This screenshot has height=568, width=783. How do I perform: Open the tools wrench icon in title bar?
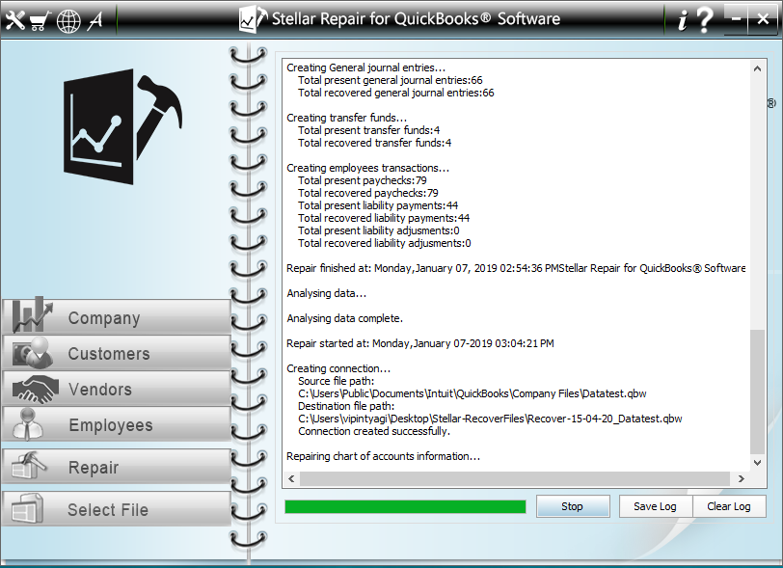15,19
